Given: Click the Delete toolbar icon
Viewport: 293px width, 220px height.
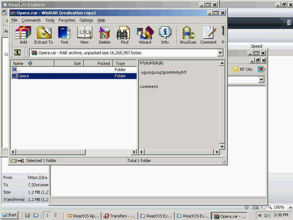Looking at the screenshot, I should click(104, 35).
